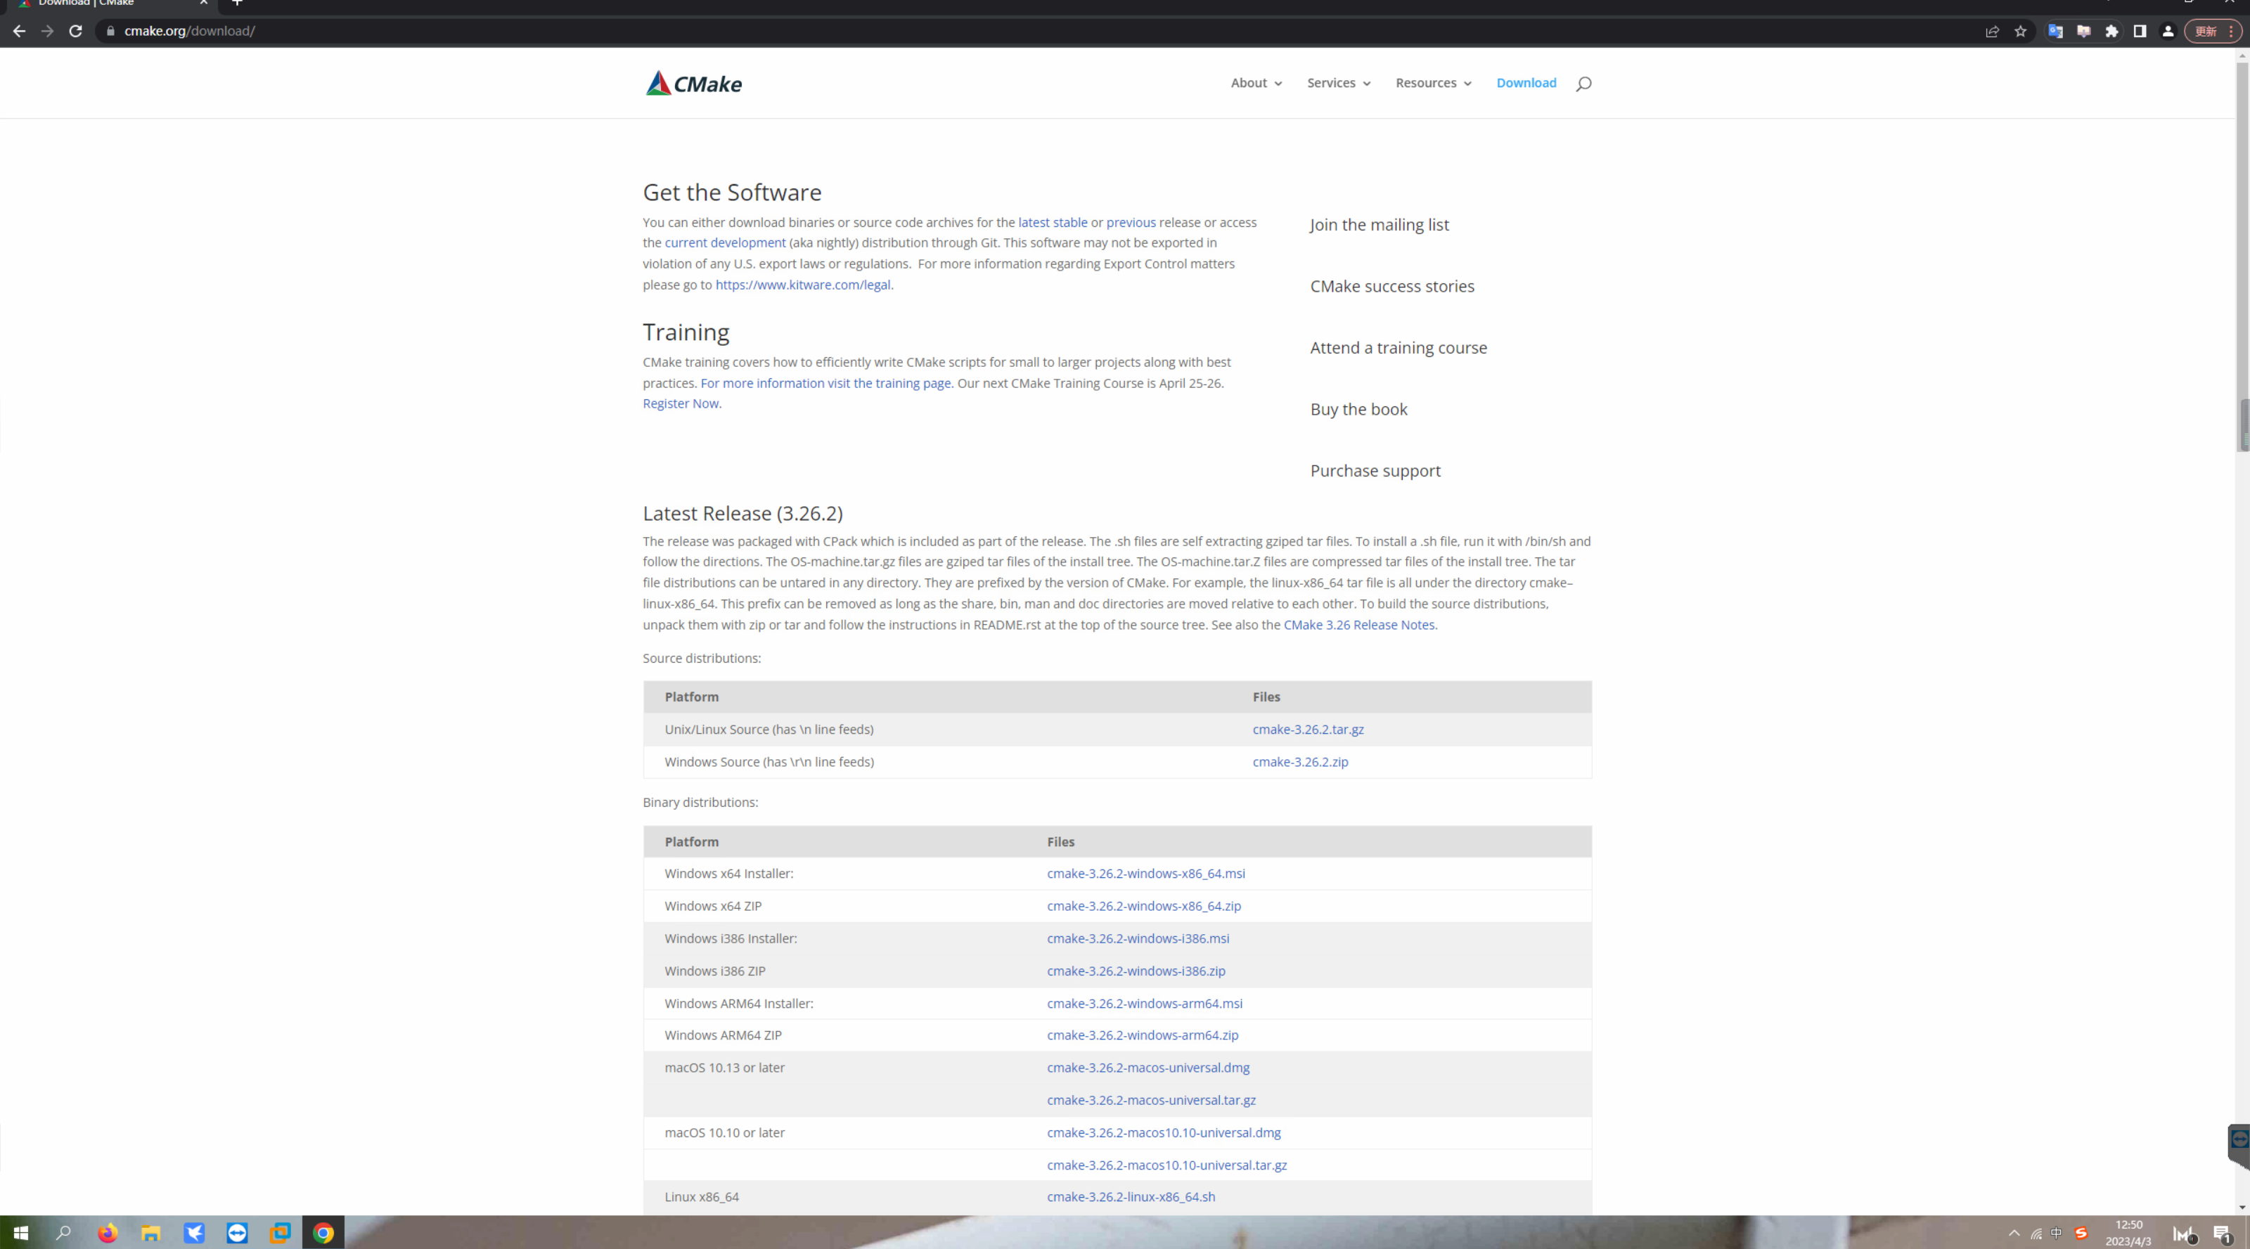Download cmake-3.26.2-macos10.10-universal.tar.gz
The height and width of the screenshot is (1249, 2250).
[1167, 1165]
